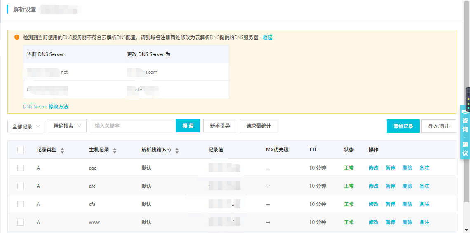Image resolution: width=470 pixels, height=233 pixels.
Task: Click 暂停 for the afc record
Action: tap(390, 186)
